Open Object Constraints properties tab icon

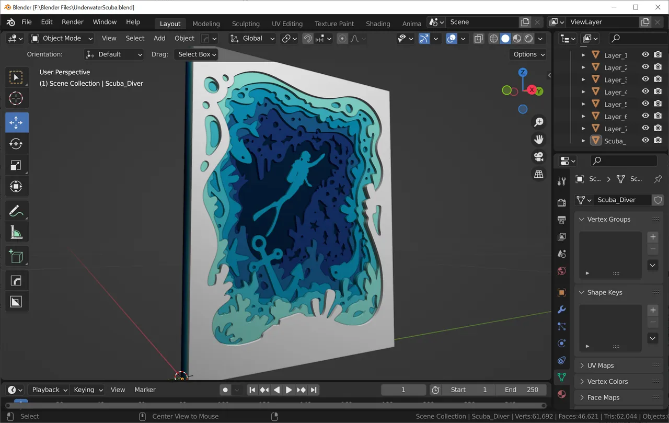point(562,360)
